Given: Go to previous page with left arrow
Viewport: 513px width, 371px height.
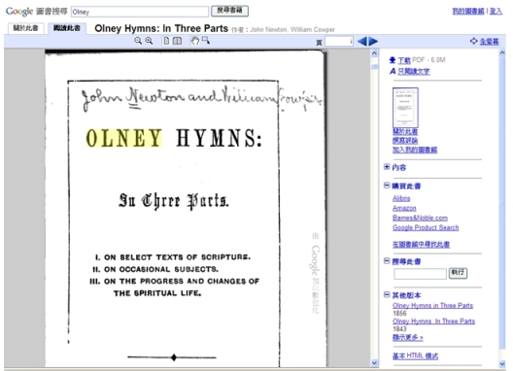Looking at the screenshot, I should pyautogui.click(x=362, y=42).
